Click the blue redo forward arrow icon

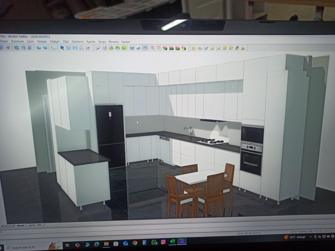coord(45,48)
